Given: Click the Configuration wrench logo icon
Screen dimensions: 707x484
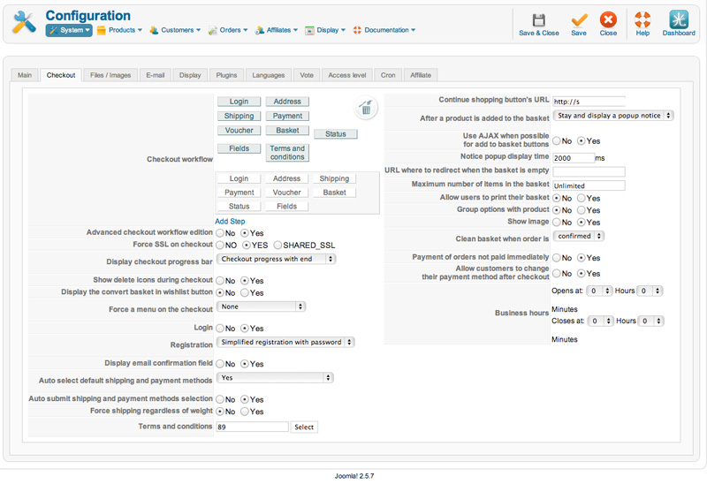Looking at the screenshot, I should pyautogui.click(x=24, y=22).
